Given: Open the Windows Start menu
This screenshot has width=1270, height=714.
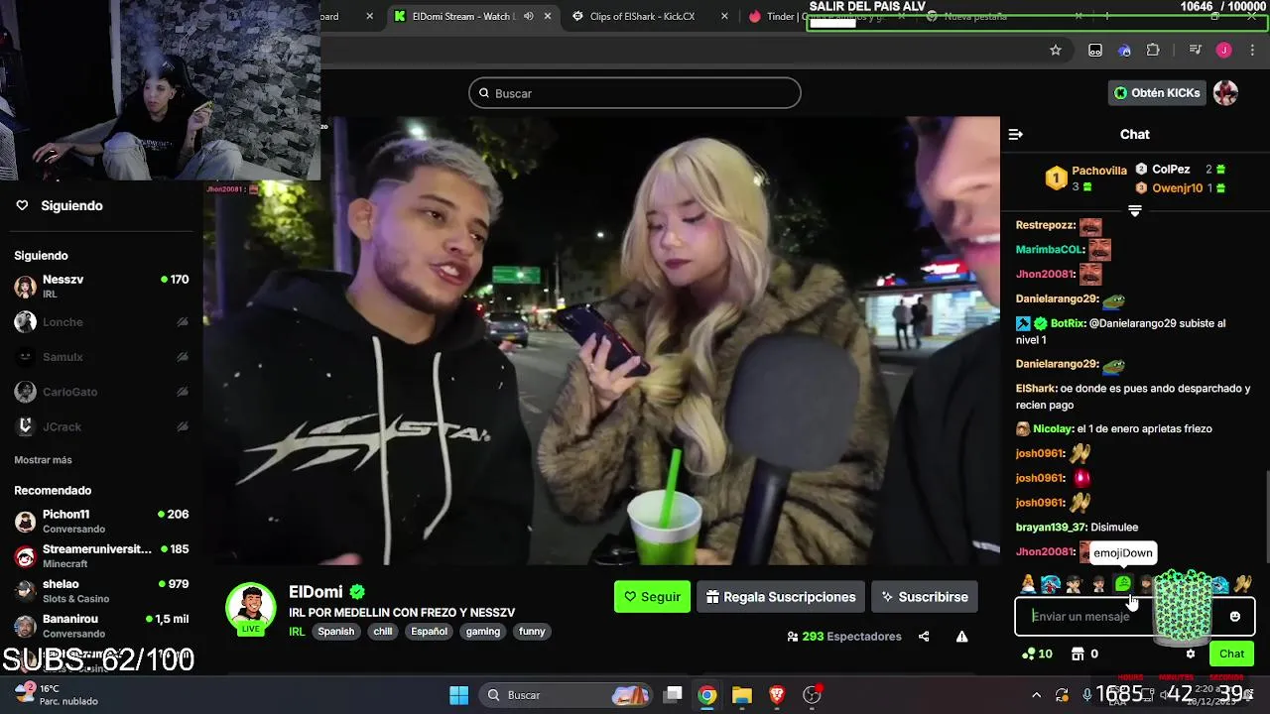Looking at the screenshot, I should pos(458,695).
